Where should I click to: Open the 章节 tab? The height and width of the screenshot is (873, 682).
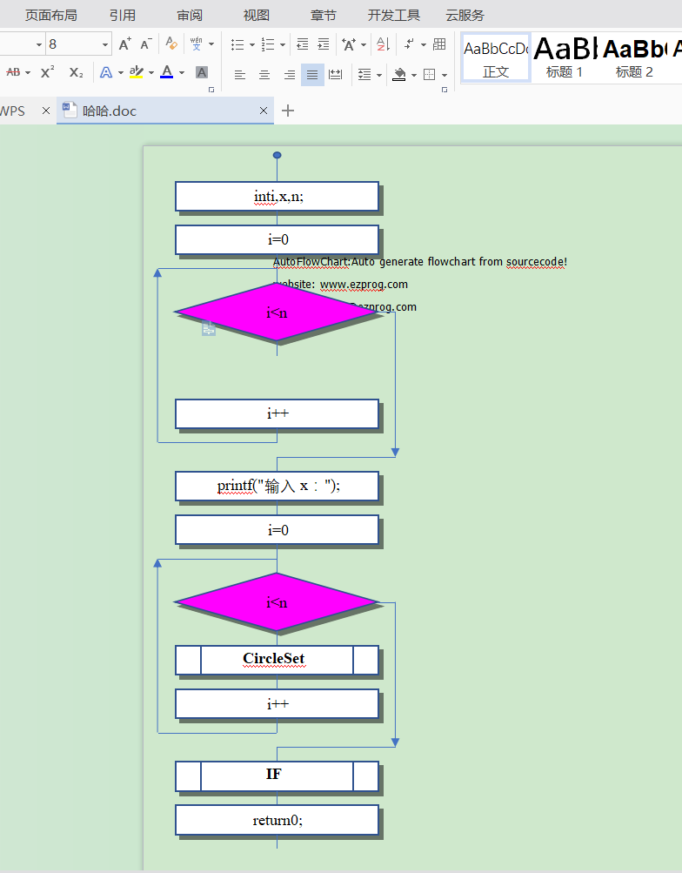324,15
